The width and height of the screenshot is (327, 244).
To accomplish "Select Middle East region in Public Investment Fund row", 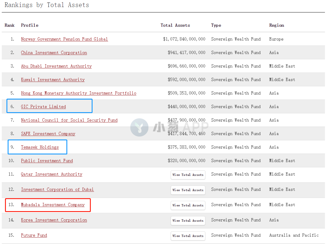I will coord(282,161).
